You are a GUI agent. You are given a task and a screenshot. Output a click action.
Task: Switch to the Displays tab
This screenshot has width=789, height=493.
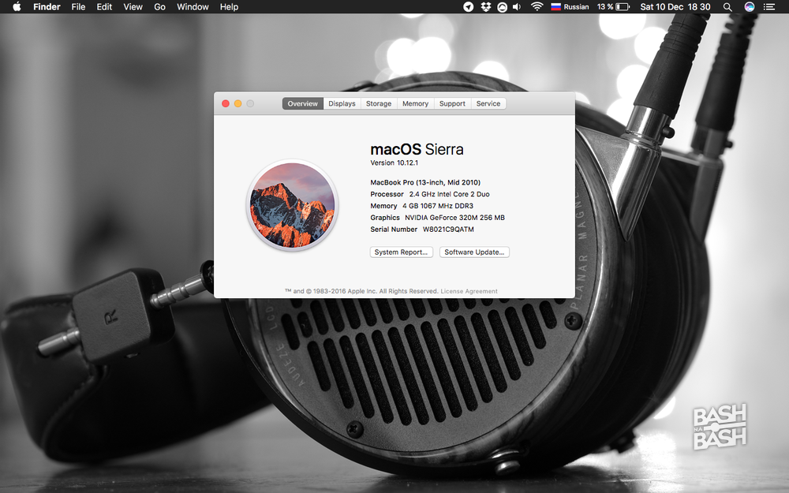(342, 103)
